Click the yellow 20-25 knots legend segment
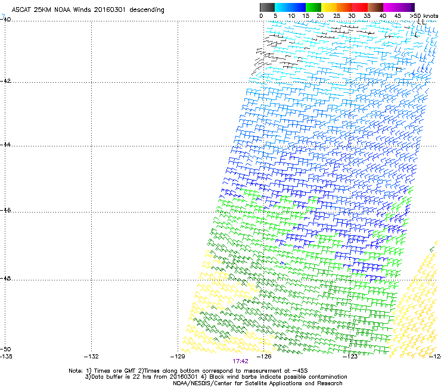This screenshot has height=387, width=441. point(329,7)
